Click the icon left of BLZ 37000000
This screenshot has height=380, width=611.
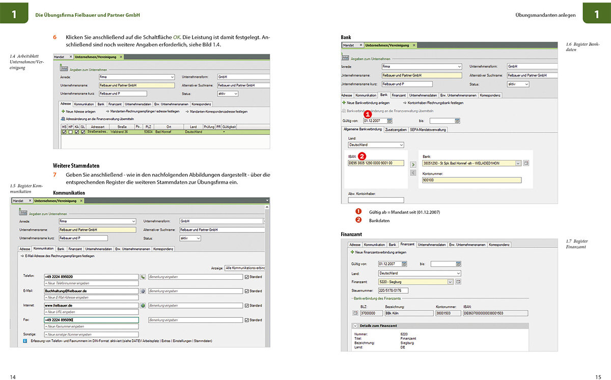click(x=355, y=313)
